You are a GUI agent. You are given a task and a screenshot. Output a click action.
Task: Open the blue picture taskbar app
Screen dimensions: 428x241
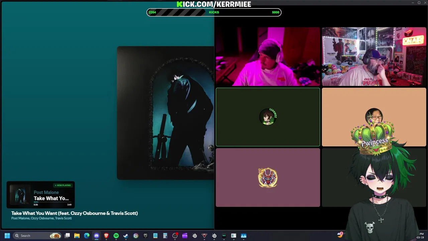pos(243,236)
